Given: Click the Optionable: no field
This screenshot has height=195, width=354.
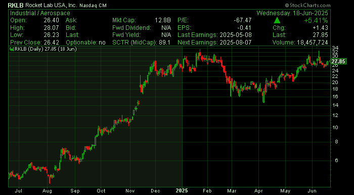Looking at the screenshot, I should 85,43.
